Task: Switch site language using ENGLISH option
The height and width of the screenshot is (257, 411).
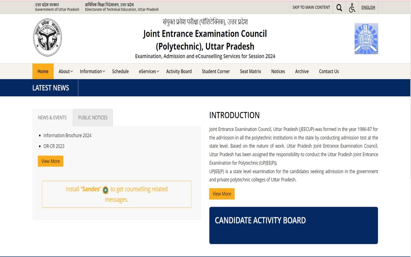Action: 368,7
